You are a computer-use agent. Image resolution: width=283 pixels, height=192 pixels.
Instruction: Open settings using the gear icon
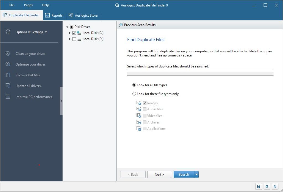pyautogui.click(x=267, y=186)
